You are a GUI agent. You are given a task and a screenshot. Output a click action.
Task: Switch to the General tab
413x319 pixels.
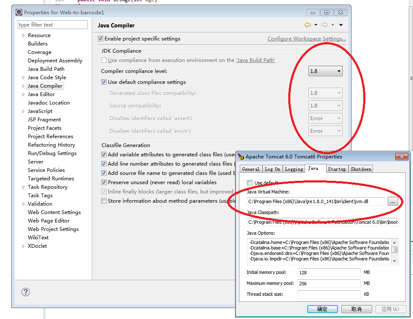point(251,169)
